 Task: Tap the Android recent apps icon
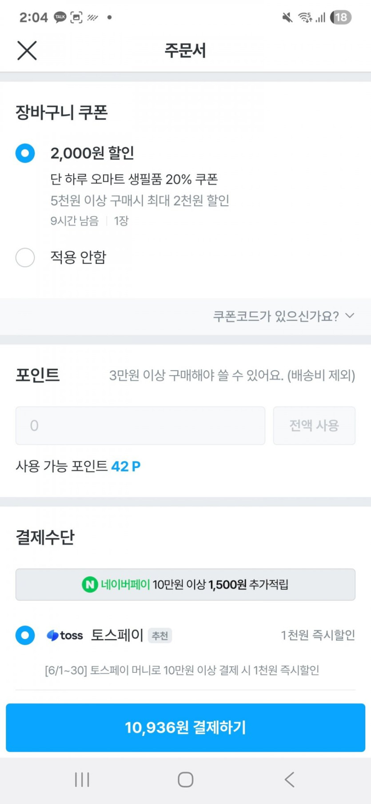[x=82, y=780]
